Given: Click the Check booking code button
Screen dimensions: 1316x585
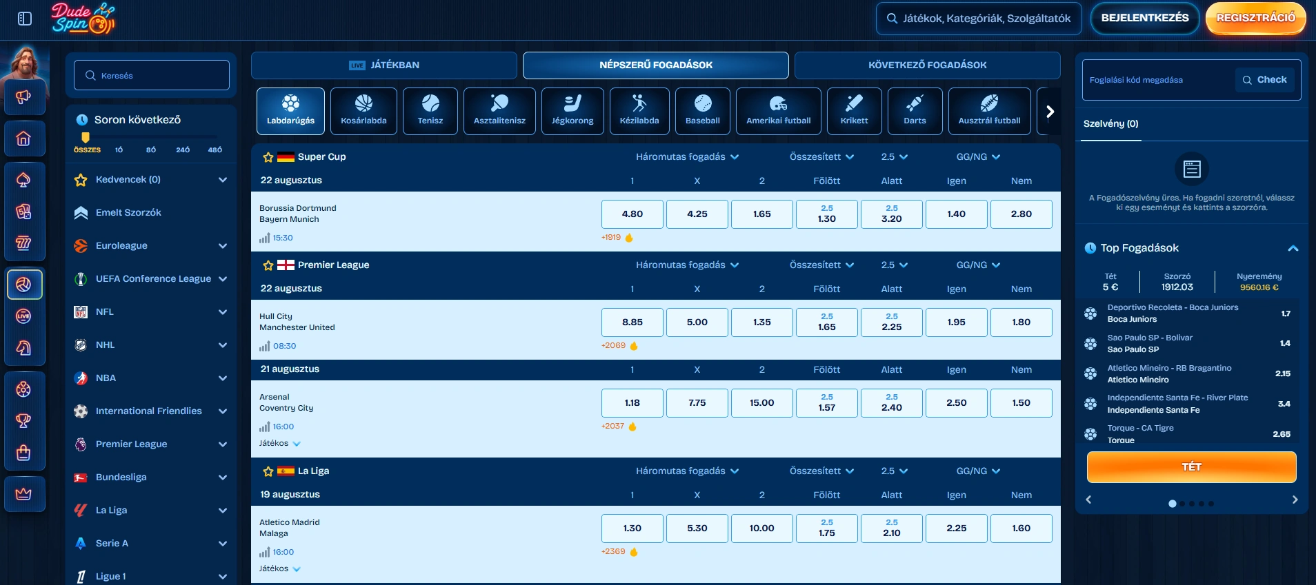Looking at the screenshot, I should [1265, 80].
